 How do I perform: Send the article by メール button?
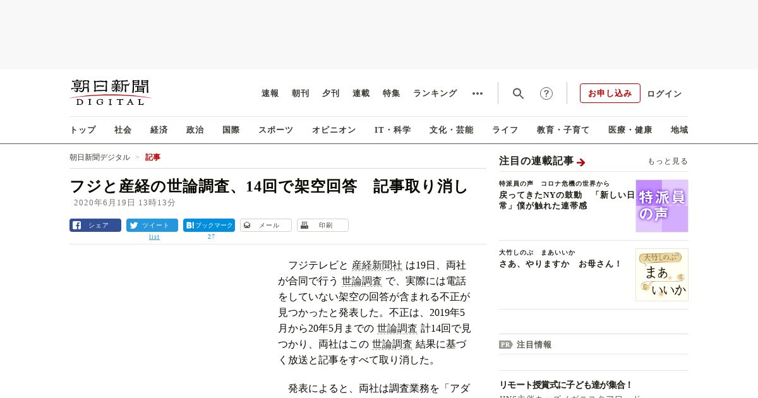click(x=266, y=226)
